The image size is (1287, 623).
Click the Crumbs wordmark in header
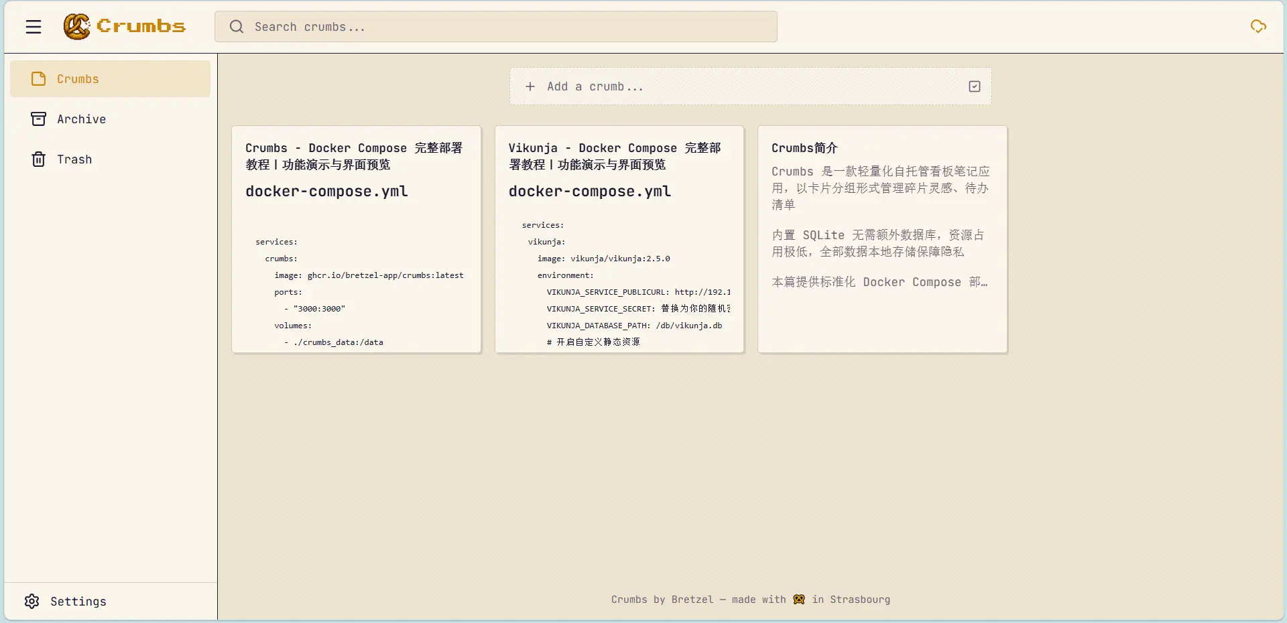(141, 26)
